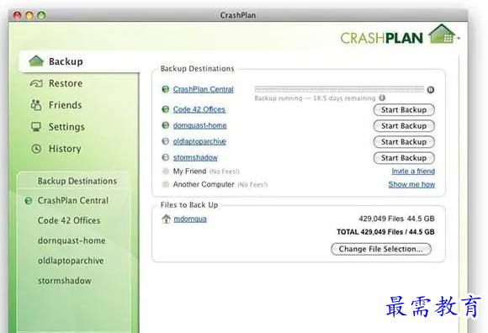
Task: Click the Invite a friend link
Action: coord(413,172)
